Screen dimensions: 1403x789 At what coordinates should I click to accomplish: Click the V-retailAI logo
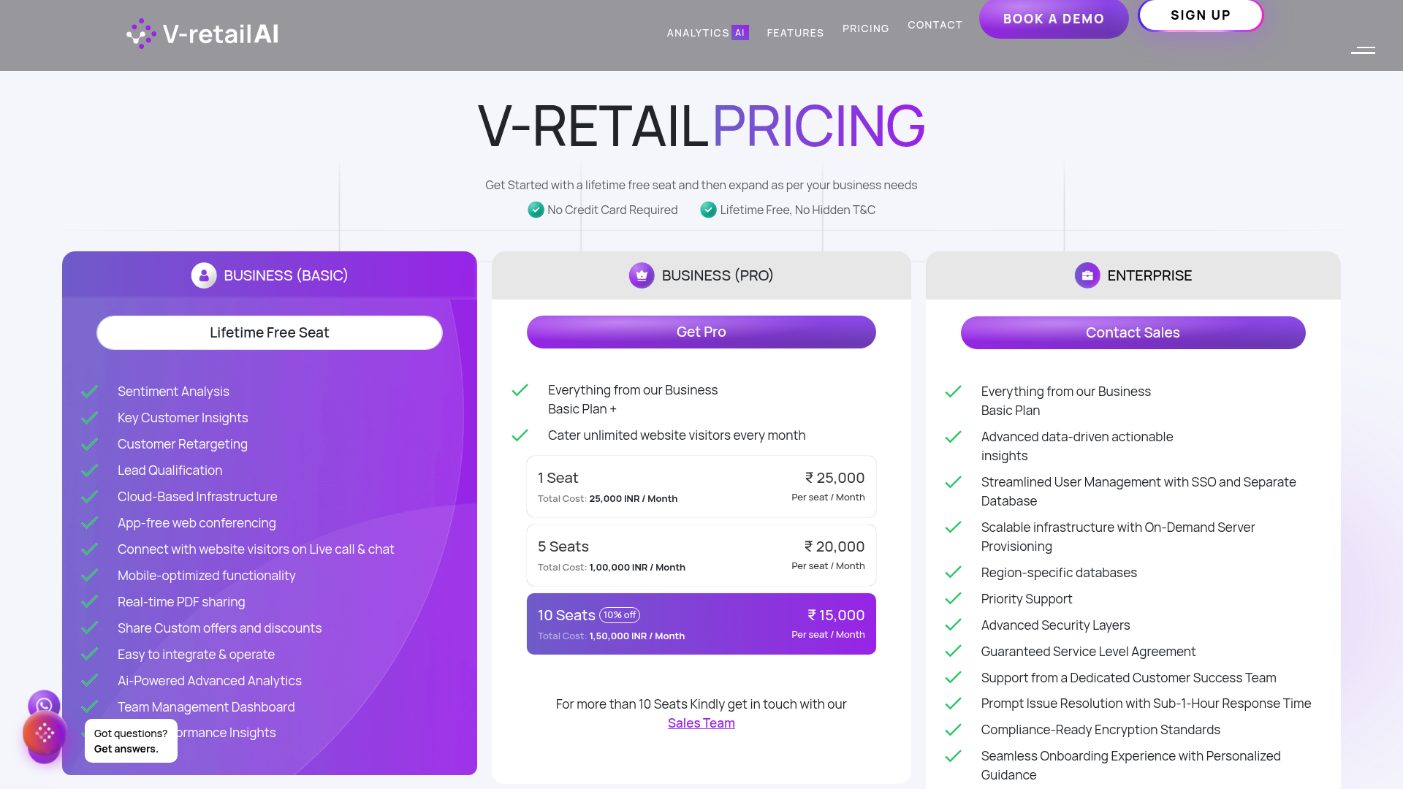(x=202, y=34)
